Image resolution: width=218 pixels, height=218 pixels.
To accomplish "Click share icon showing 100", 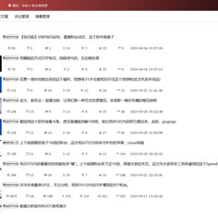I will point(117,154).
